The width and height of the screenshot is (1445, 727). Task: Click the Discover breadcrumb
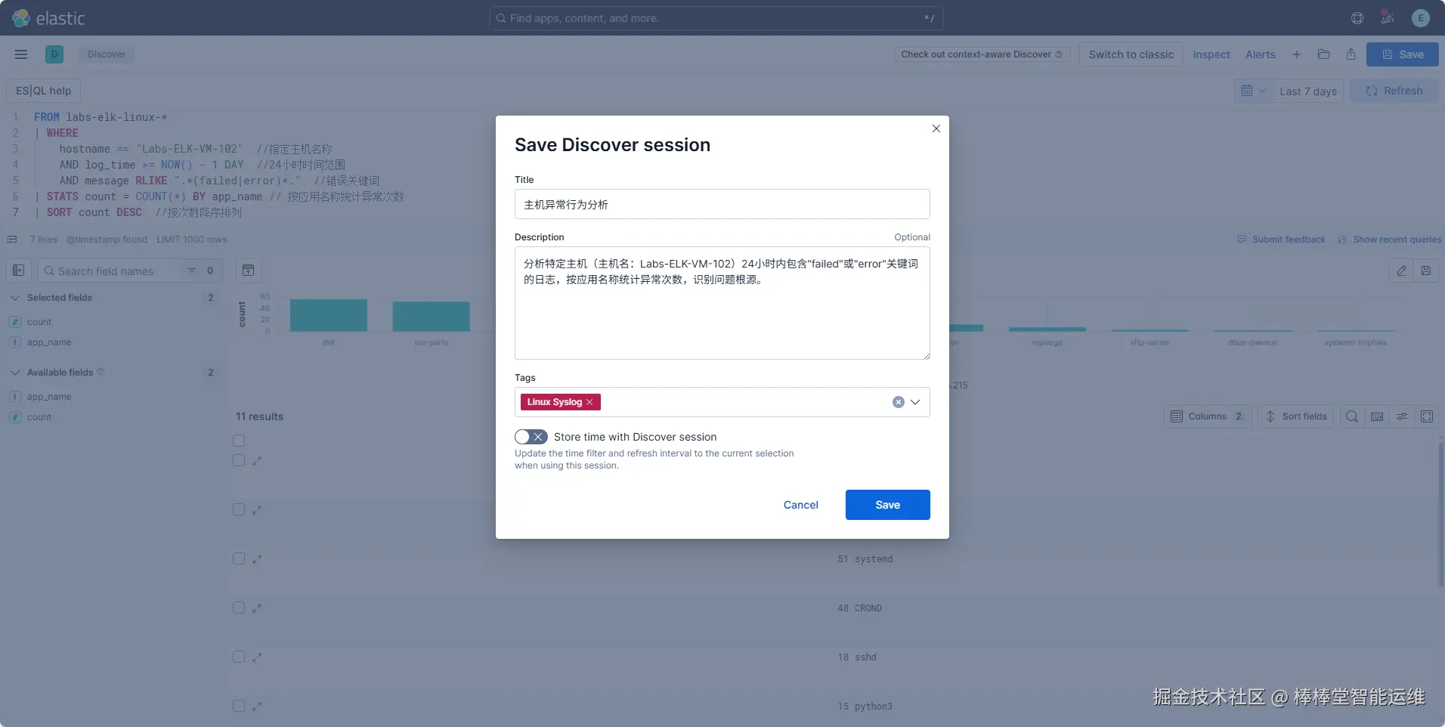pyautogui.click(x=107, y=54)
